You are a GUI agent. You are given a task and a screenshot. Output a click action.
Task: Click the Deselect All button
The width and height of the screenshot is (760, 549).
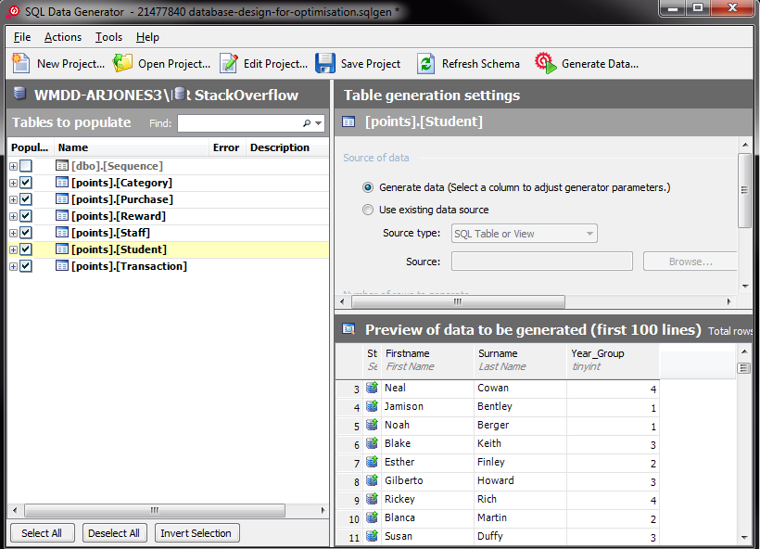[114, 533]
